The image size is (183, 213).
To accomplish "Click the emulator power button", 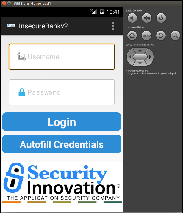I will [161, 18].
